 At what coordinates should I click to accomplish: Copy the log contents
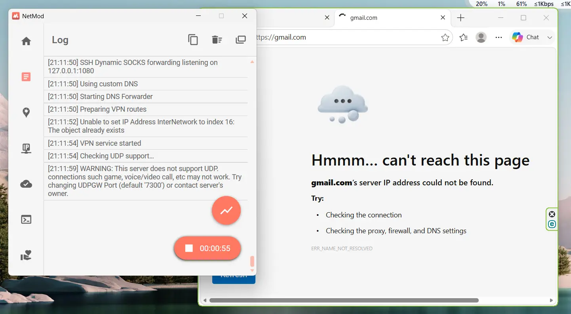pyautogui.click(x=193, y=40)
